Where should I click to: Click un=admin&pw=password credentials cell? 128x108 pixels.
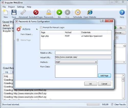pos(92,36)
